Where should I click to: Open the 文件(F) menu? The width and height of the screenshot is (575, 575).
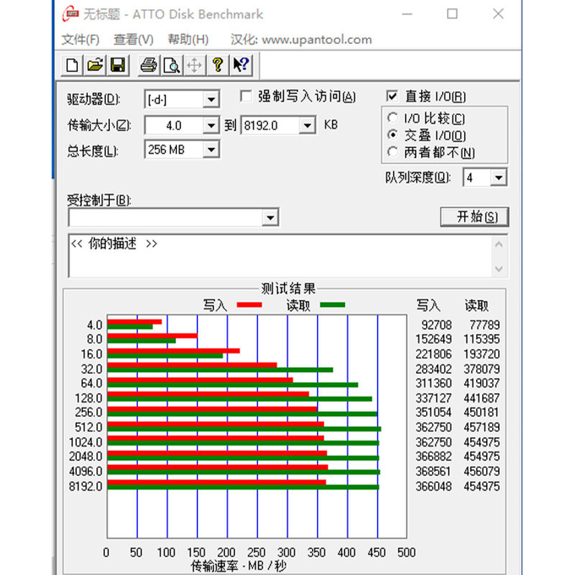pos(80,40)
